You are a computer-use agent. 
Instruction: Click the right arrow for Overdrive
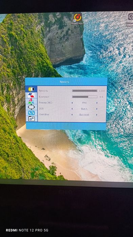point(97,115)
